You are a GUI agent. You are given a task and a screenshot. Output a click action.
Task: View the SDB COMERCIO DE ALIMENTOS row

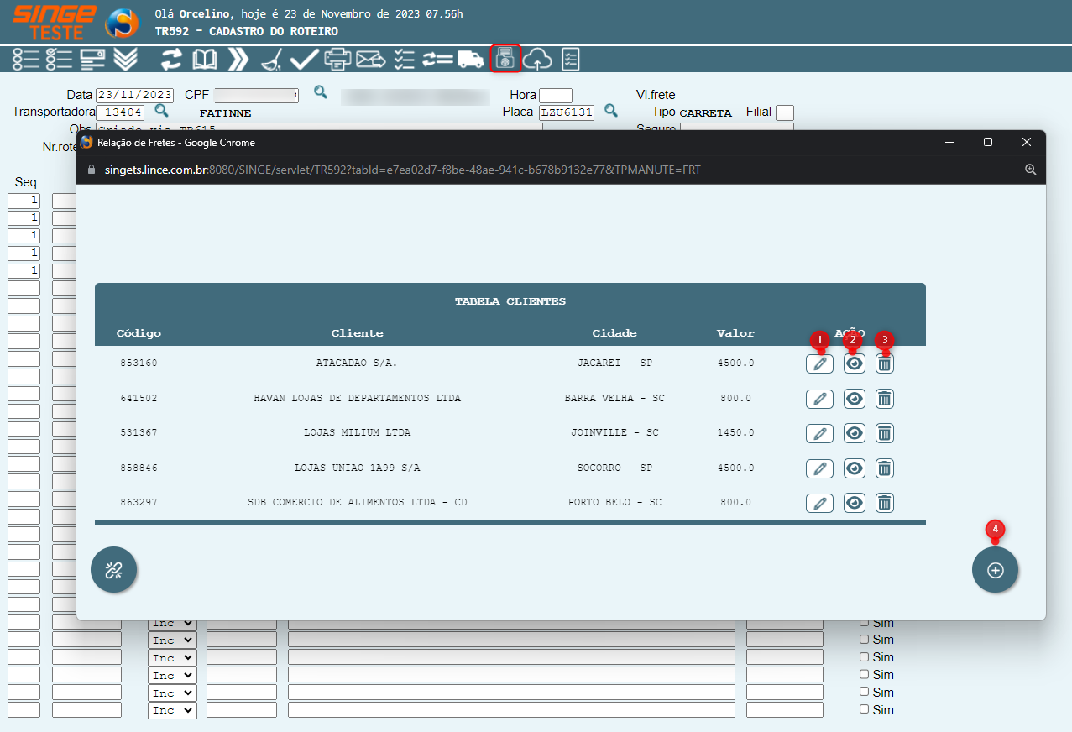tap(855, 503)
